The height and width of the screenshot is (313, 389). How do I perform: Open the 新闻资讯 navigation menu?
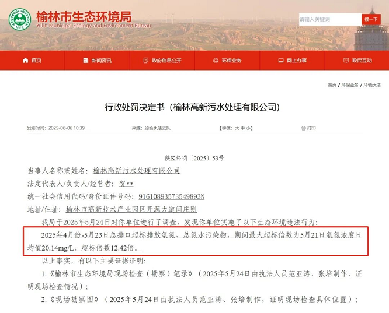[97, 61]
